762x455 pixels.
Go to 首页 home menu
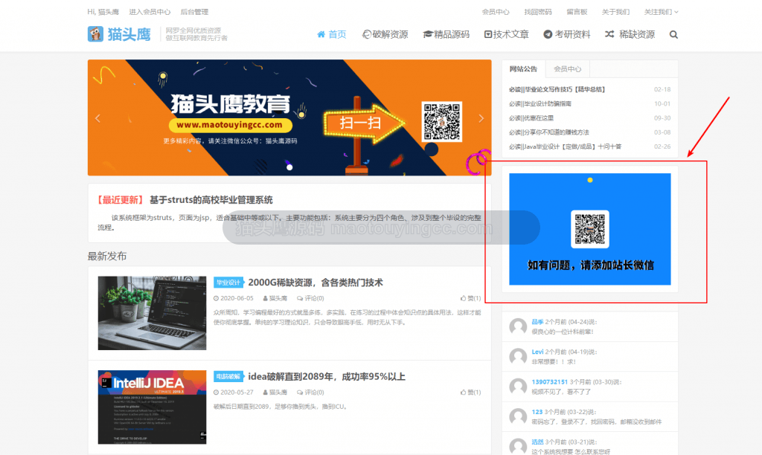click(x=331, y=34)
